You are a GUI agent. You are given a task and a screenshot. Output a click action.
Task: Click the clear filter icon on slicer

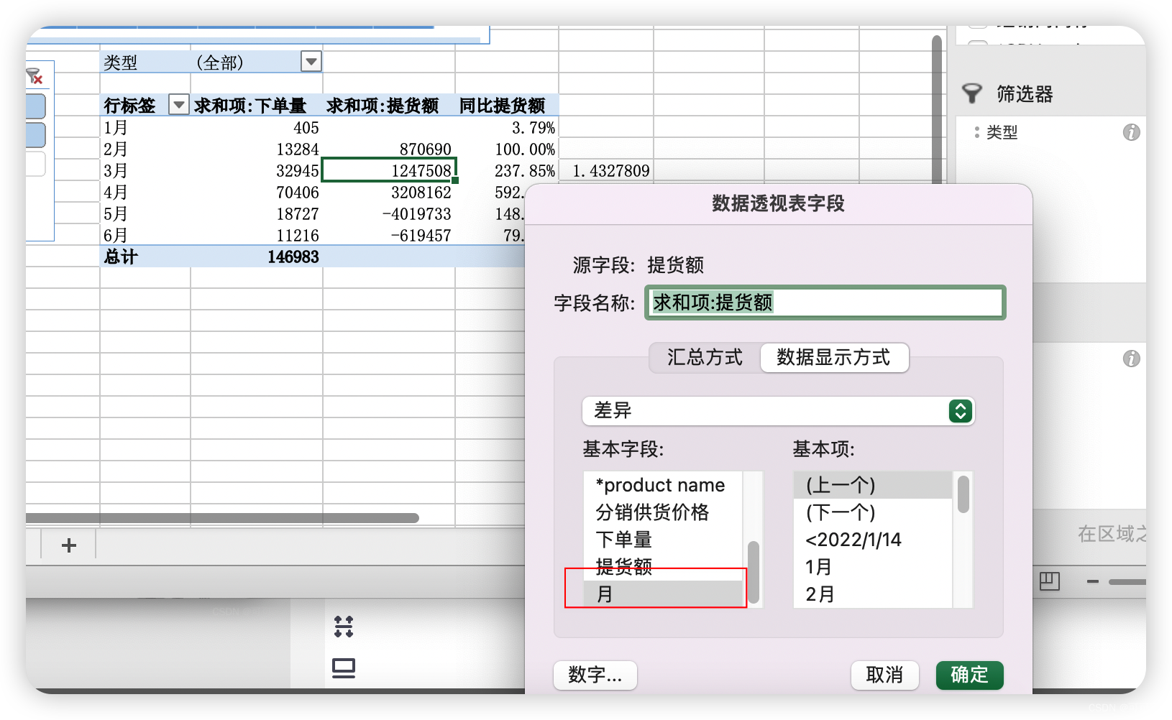point(35,76)
